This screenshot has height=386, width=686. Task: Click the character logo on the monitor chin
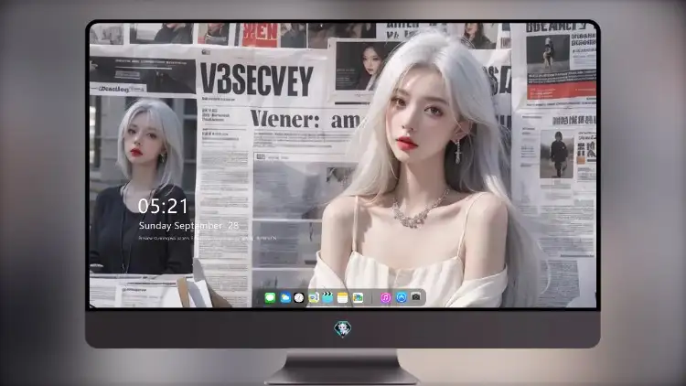pos(343,328)
